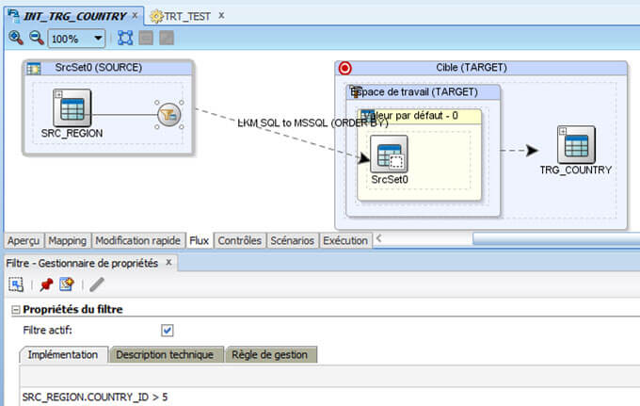The width and height of the screenshot is (640, 406).
Task: Click the Valeur par défaut - 0 header
Action: pos(420,116)
